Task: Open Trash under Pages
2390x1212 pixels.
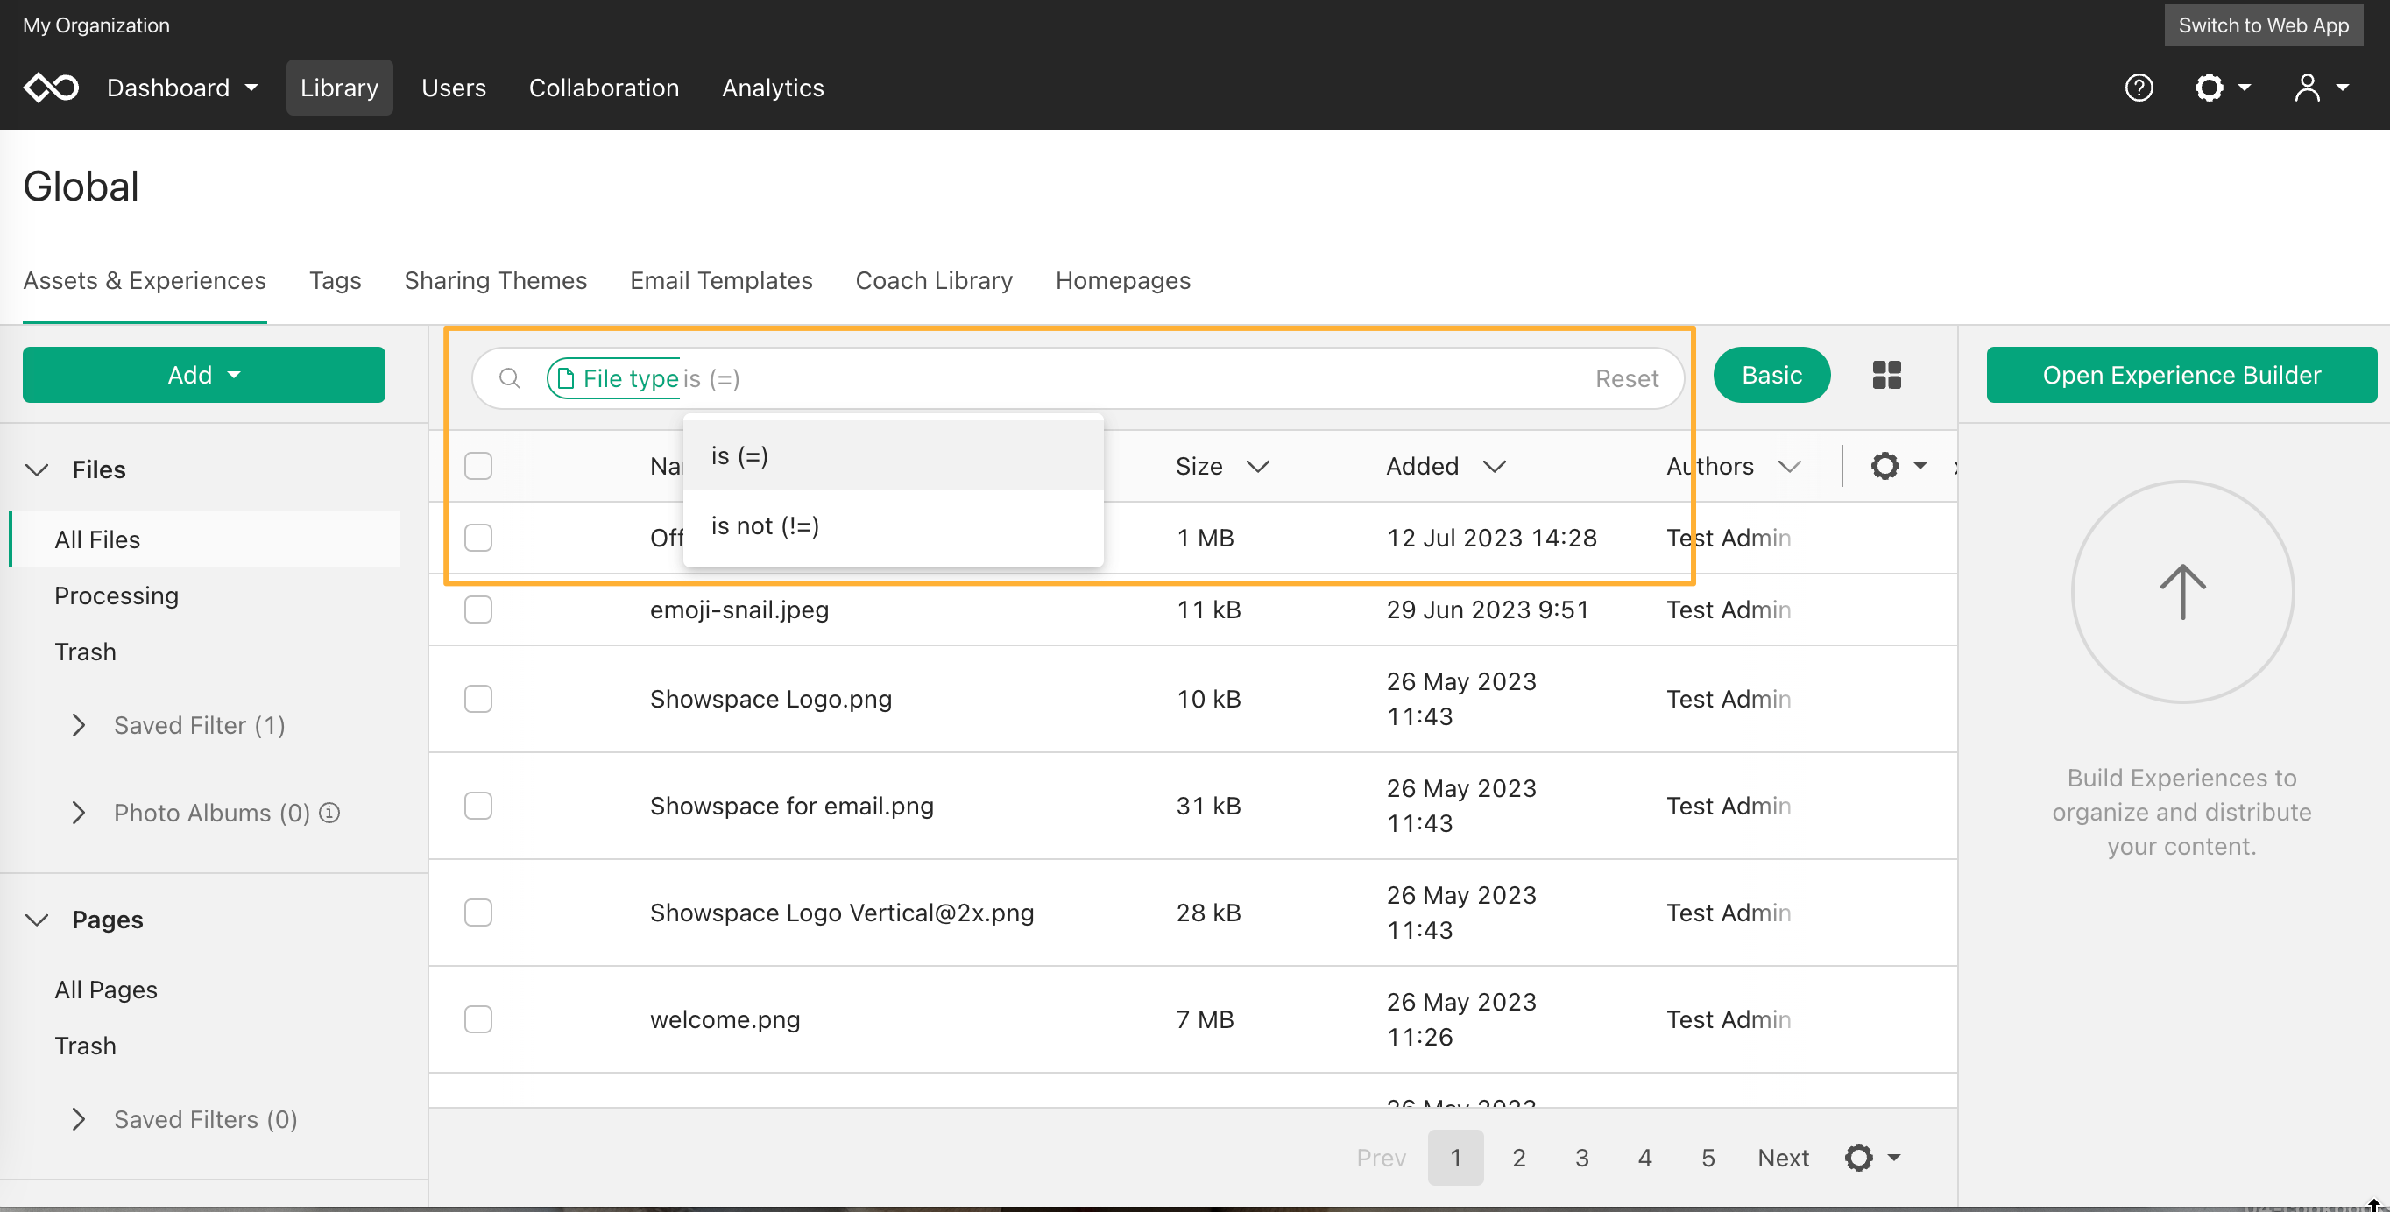Action: (x=85, y=1046)
